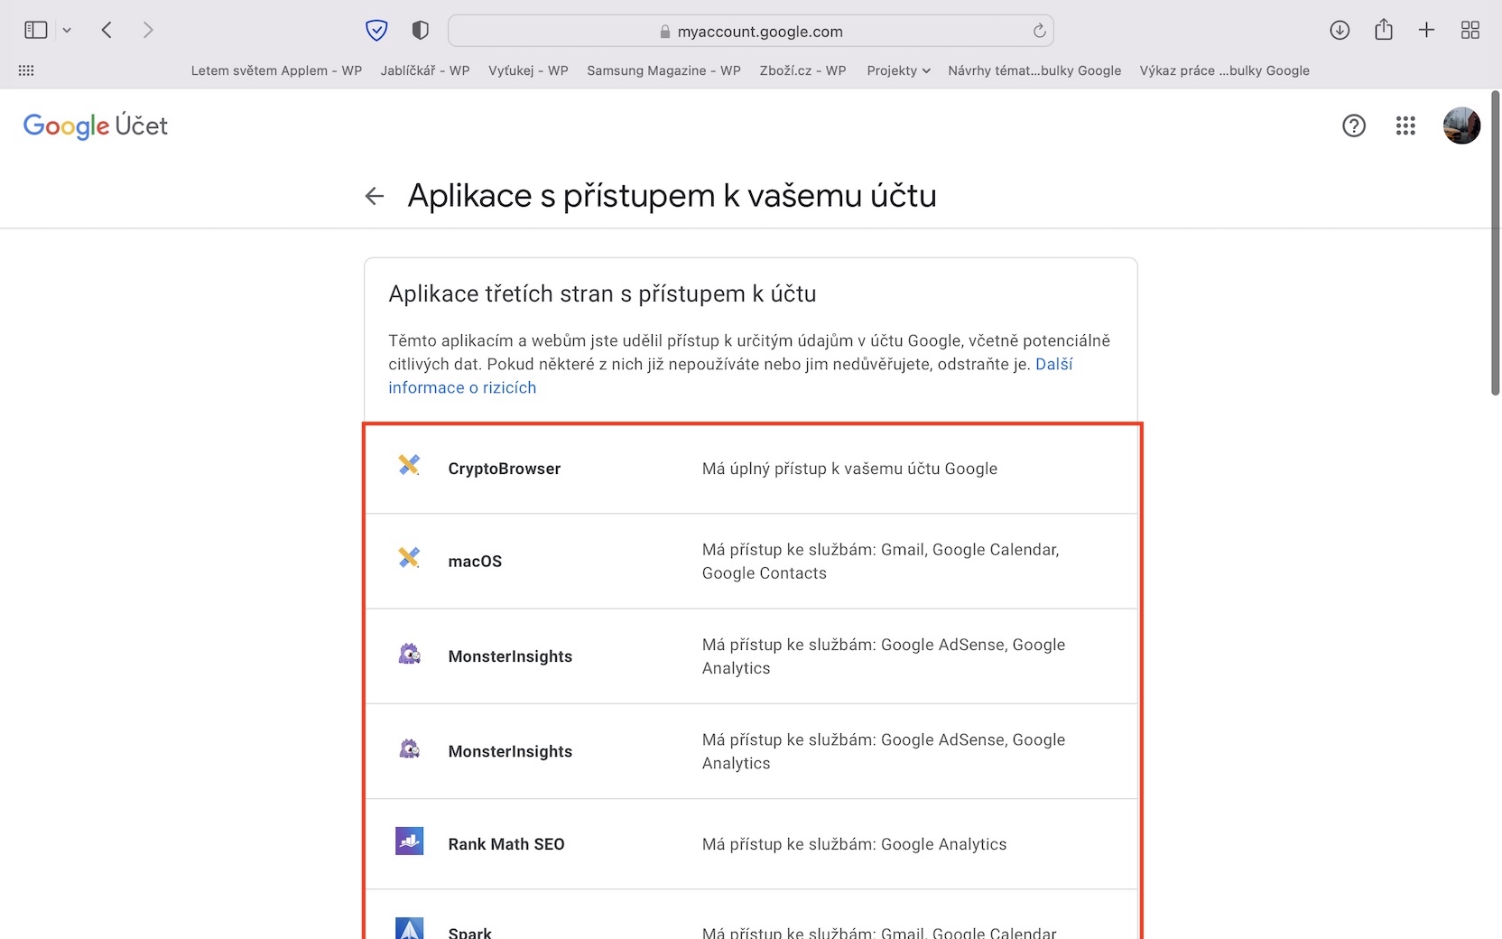Expand the Projekty bookmarks folder
The image size is (1502, 939).
tap(898, 70)
